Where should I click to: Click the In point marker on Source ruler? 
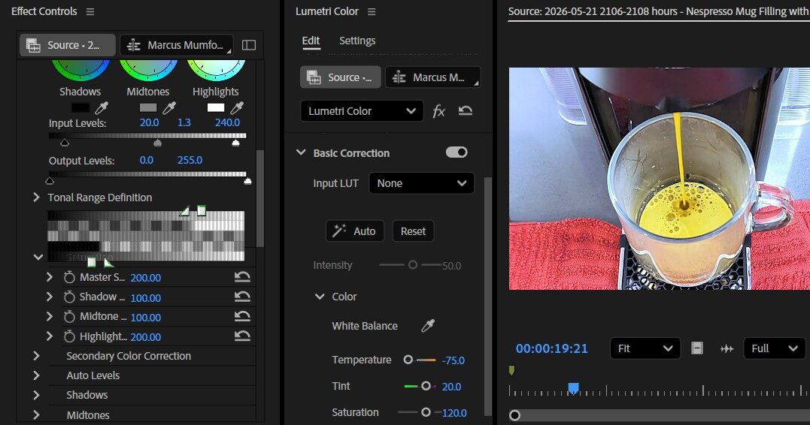click(511, 370)
